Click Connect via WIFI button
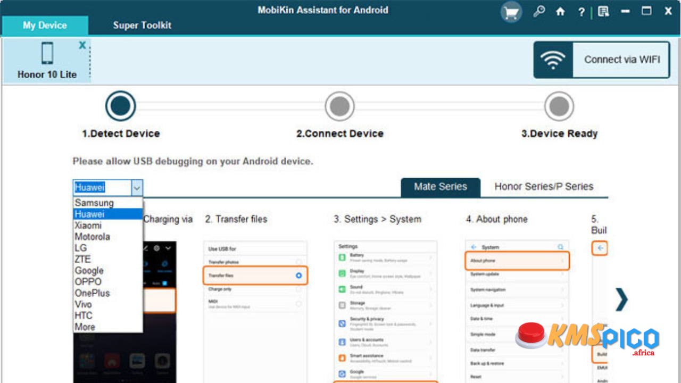The width and height of the screenshot is (681, 383). [x=602, y=60]
